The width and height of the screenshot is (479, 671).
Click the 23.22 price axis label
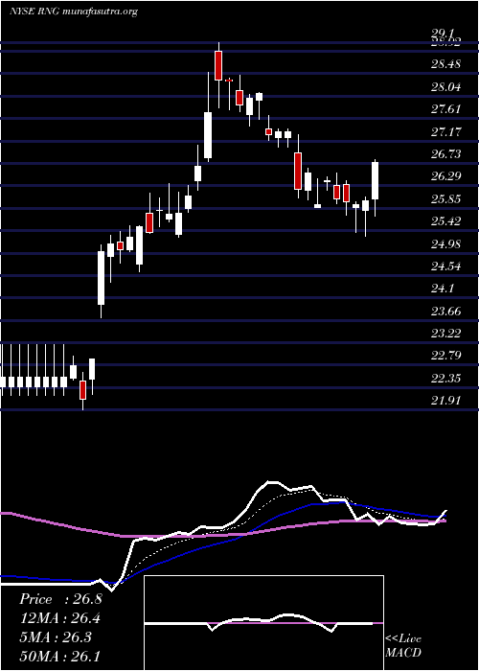pos(445,334)
